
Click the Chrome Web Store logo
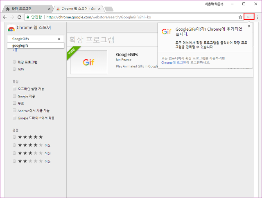tap(11, 28)
